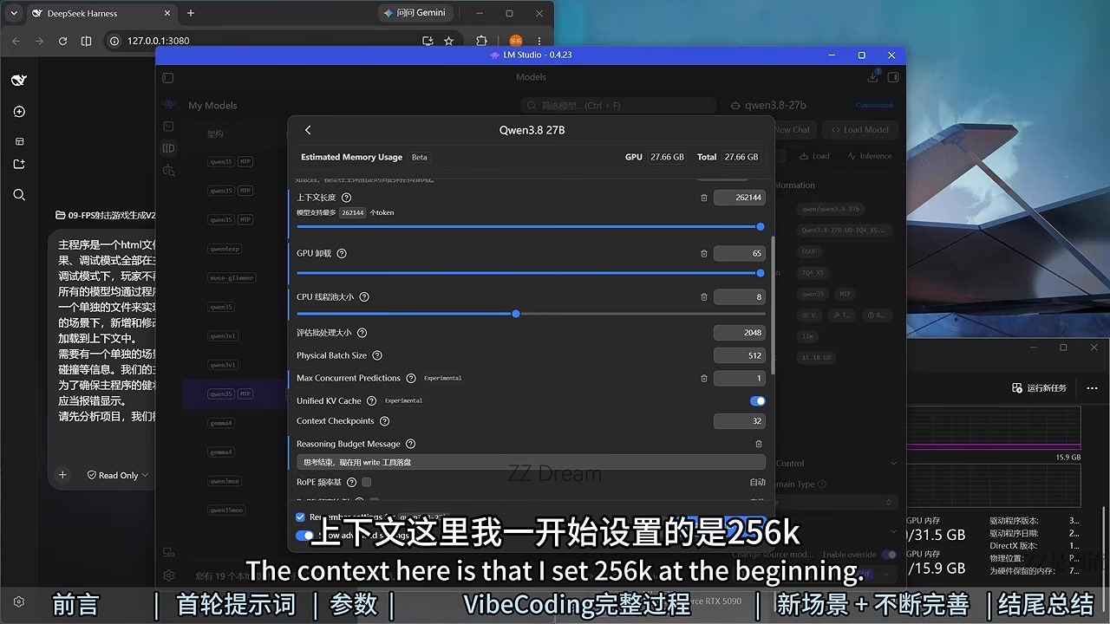
Task: Switch to Inference tab in LM Studio
Action: (x=869, y=156)
